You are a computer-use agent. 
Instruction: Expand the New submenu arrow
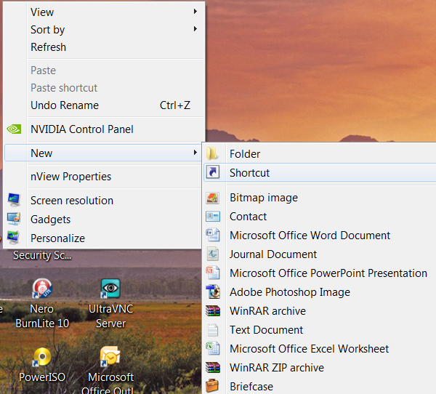(195, 153)
